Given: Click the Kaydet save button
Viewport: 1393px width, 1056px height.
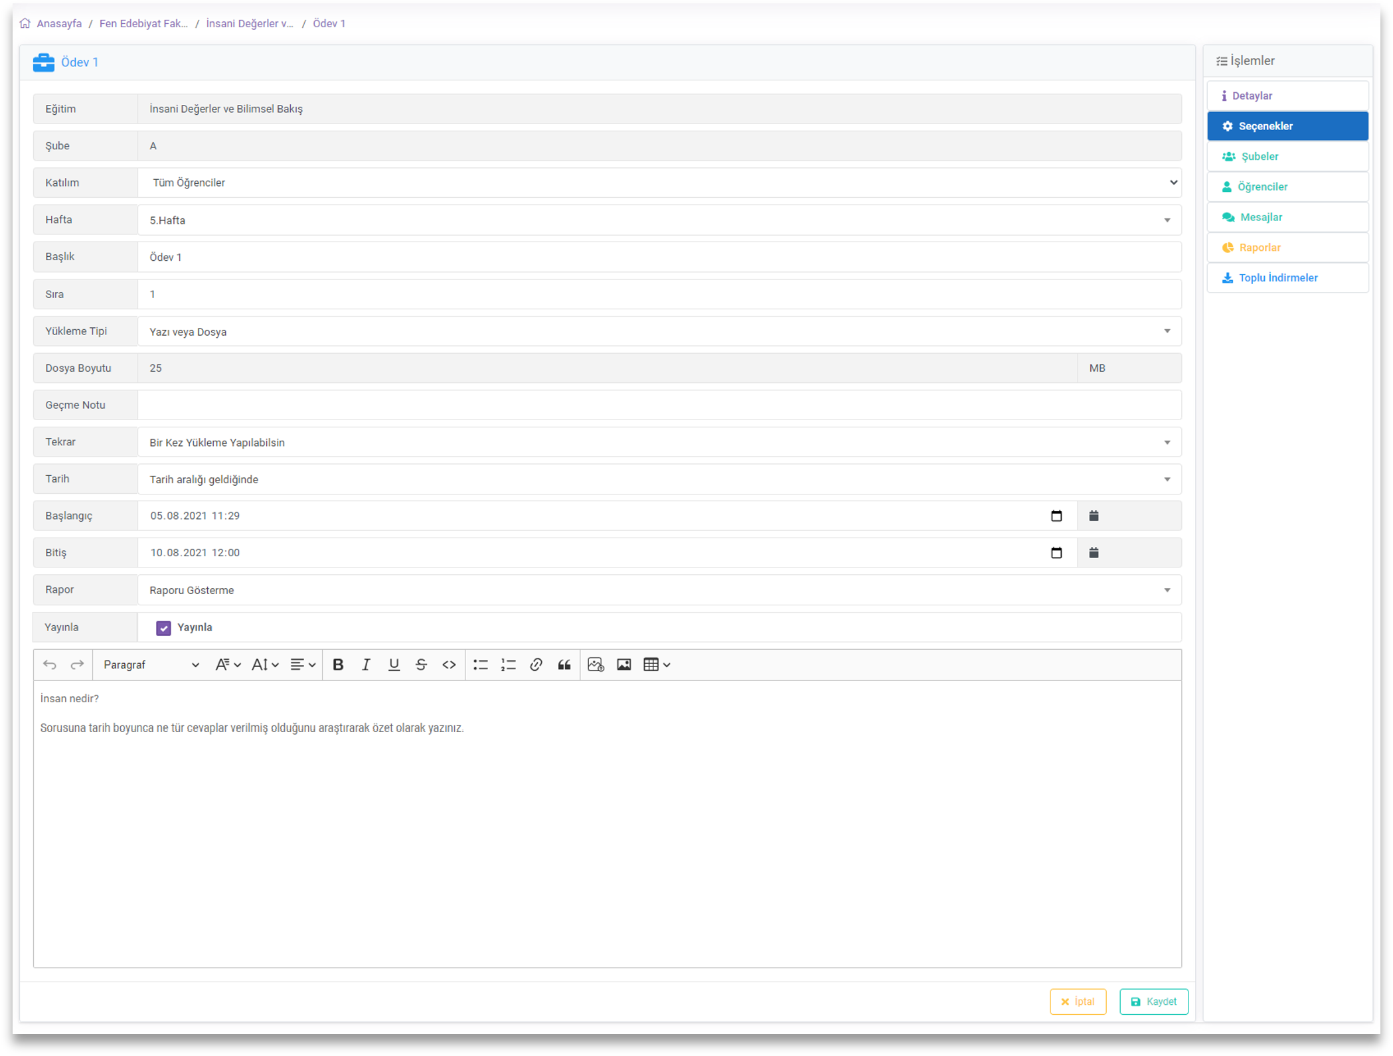Looking at the screenshot, I should [x=1153, y=1002].
